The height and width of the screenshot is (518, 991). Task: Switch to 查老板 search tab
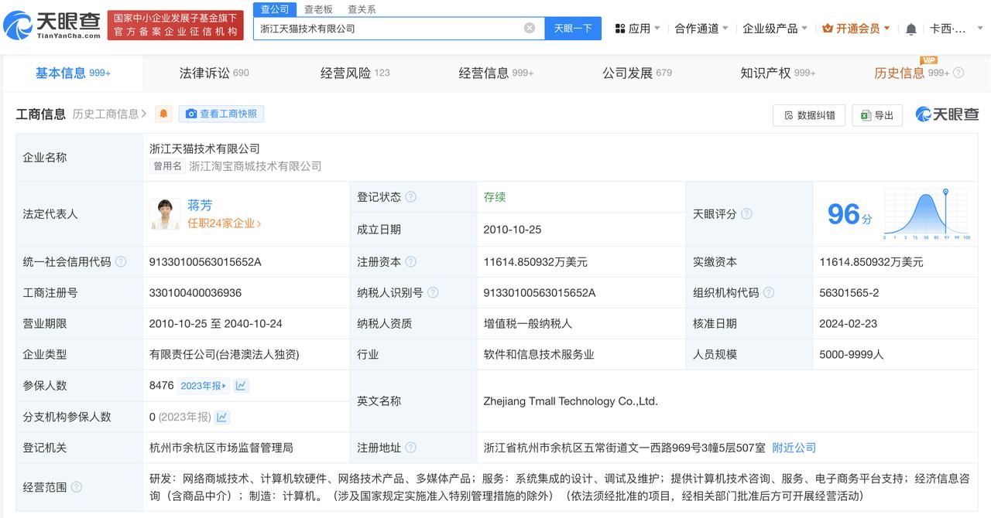(318, 9)
